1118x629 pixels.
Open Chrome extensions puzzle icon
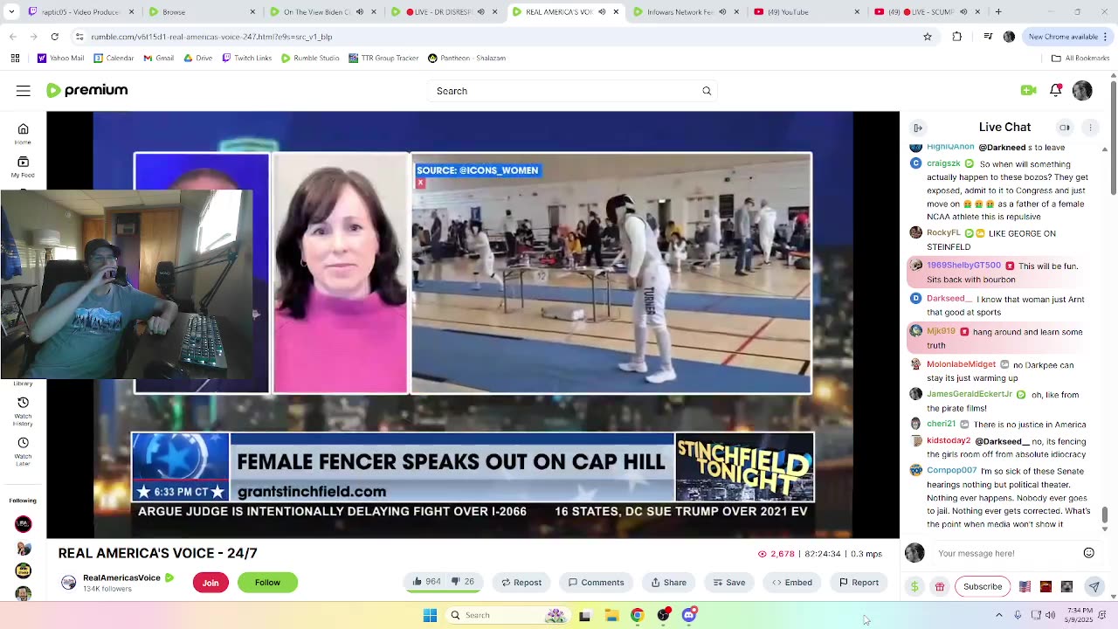pos(956,37)
